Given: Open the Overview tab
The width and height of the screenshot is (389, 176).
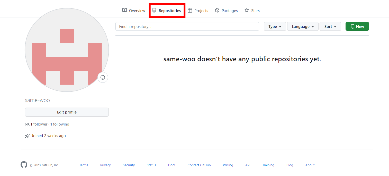Looking at the screenshot, I should coord(134,11).
